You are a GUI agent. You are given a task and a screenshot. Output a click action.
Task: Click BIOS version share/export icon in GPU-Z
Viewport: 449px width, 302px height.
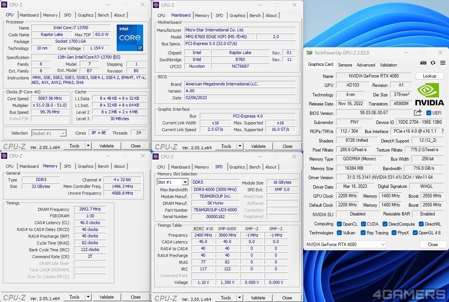(x=418, y=113)
